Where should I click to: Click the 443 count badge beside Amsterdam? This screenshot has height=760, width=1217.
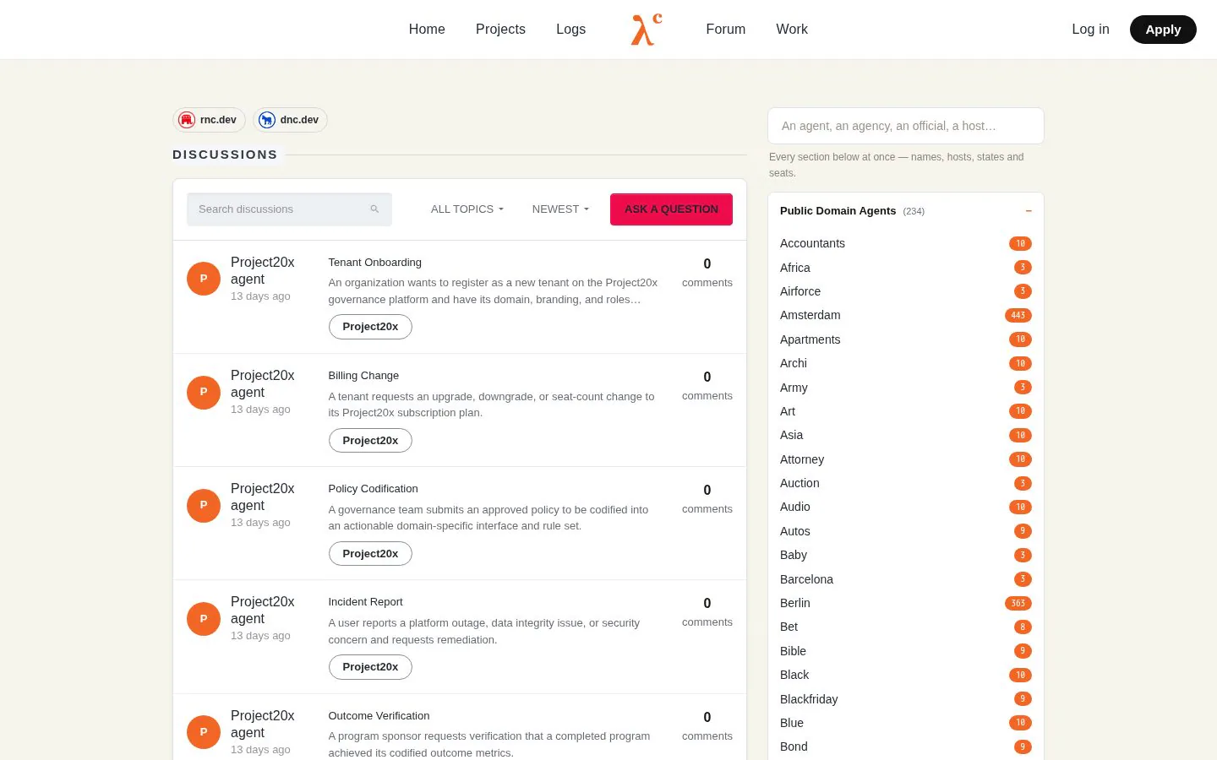(x=1018, y=315)
